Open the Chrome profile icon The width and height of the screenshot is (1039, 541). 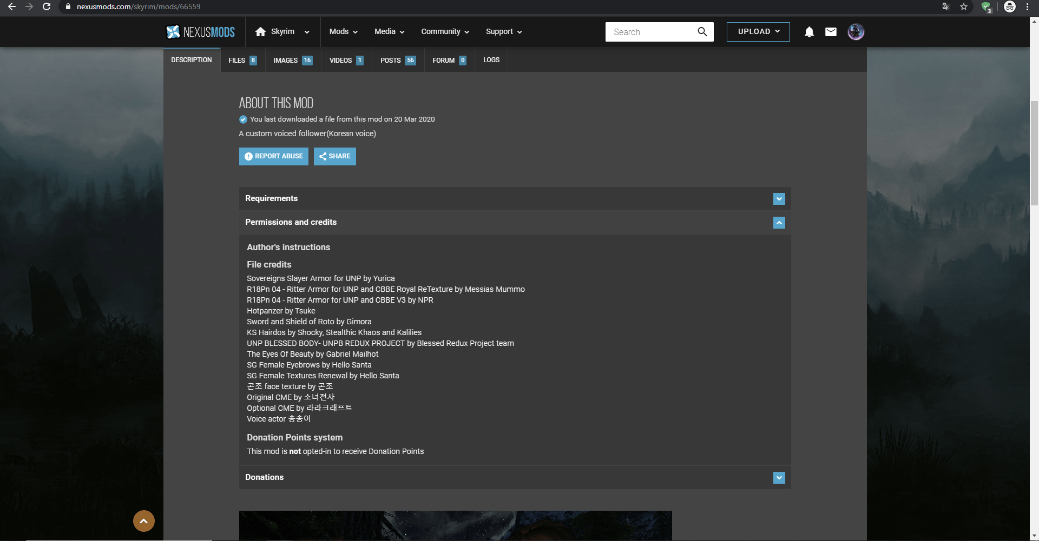pos(1010,6)
